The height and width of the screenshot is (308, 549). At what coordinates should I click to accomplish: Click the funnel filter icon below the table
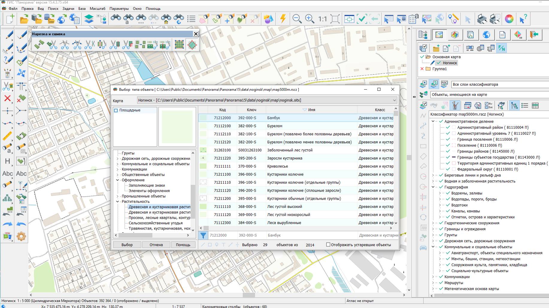pyautogui.click(x=203, y=235)
